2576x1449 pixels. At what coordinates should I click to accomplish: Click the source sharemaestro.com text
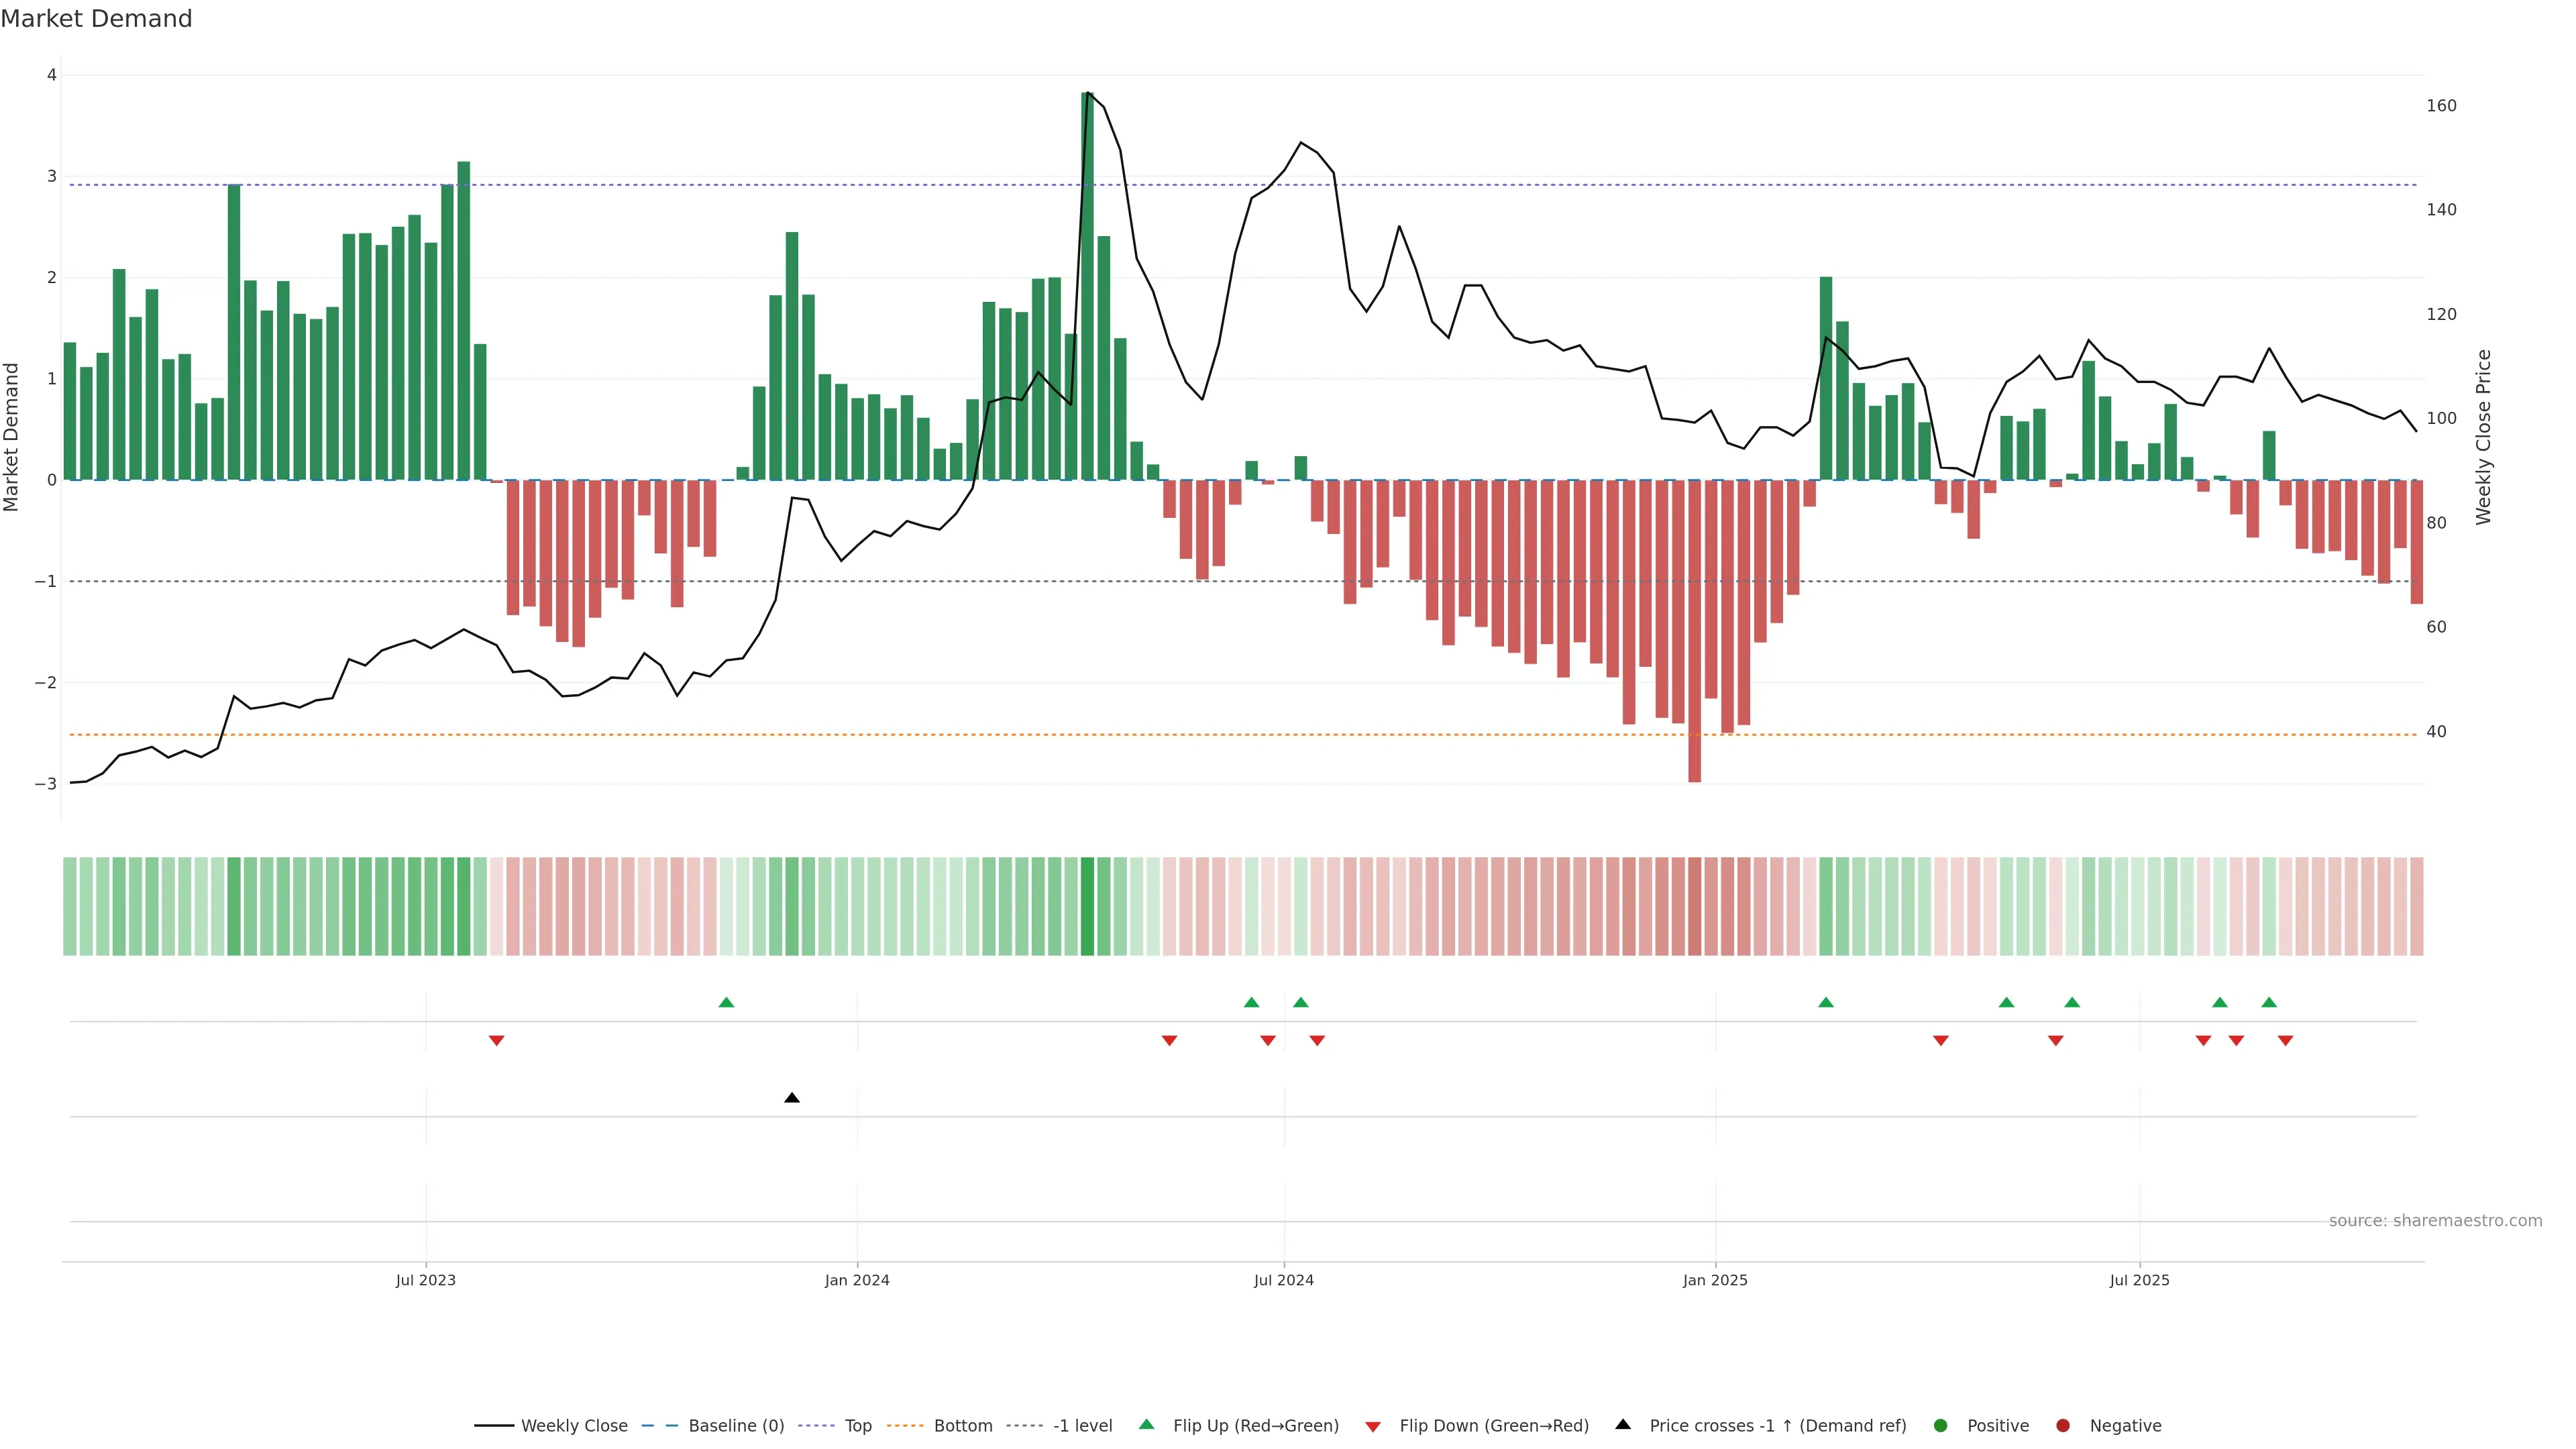tap(2435, 1221)
